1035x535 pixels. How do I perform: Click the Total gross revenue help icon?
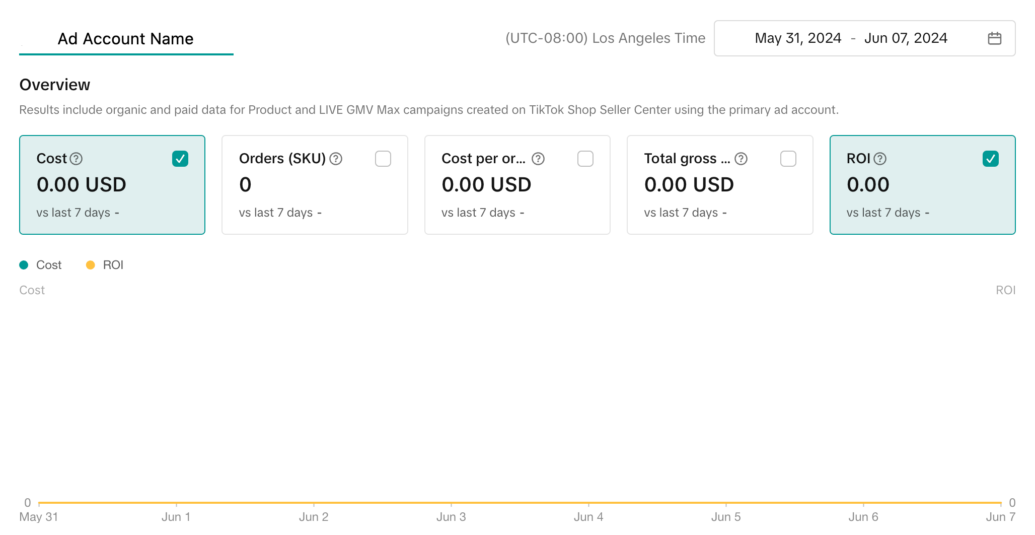(x=741, y=159)
